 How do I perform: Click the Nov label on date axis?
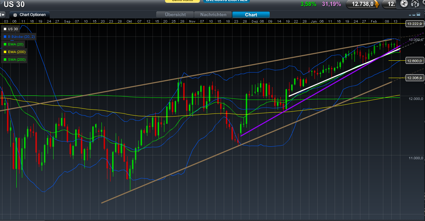192,21
